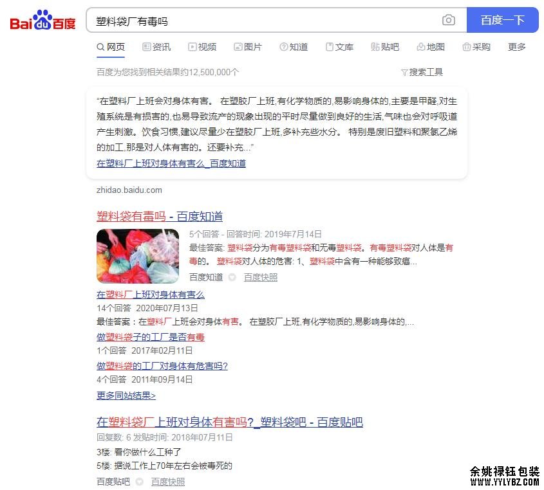Viewport: 544px width, 490px height.
Task: Open 百度快照 under the 百度知道 result
Action: pos(261,277)
